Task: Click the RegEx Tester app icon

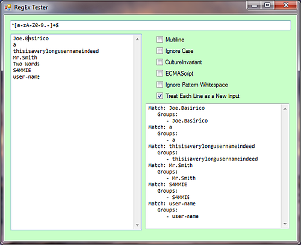Action: pos(8,8)
